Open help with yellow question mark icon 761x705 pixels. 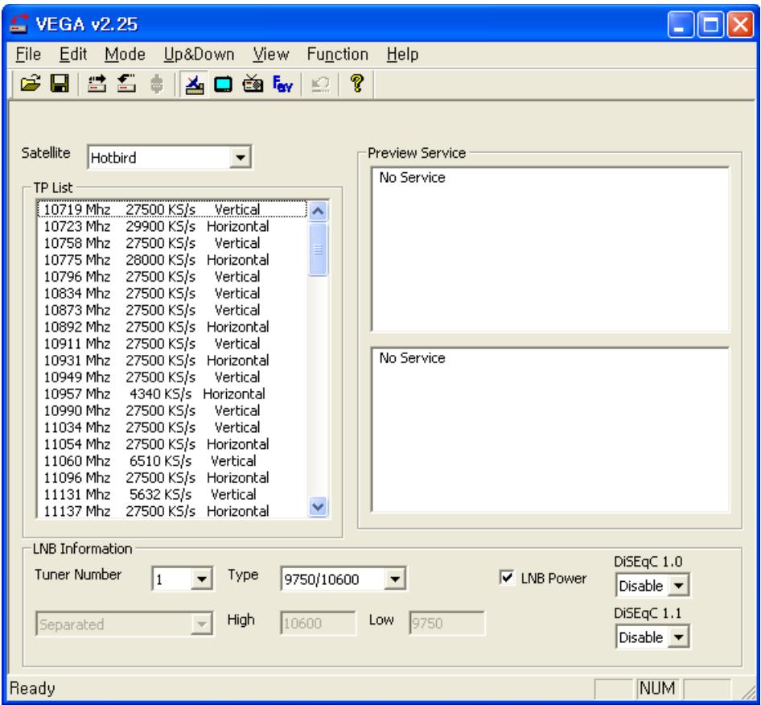(x=357, y=84)
